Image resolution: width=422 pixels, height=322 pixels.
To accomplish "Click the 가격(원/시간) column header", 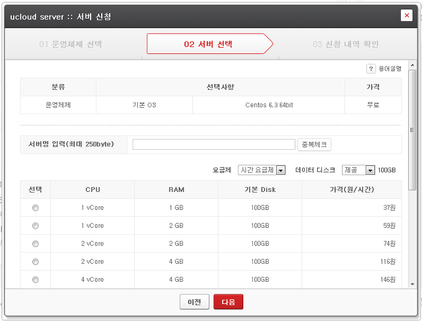I will pyautogui.click(x=352, y=189).
